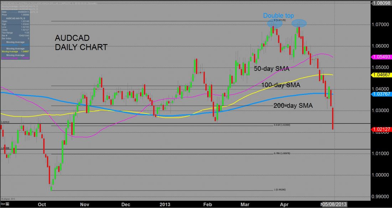Select the pink 1.05493 moving average price tag
This screenshot has width=392, height=208.
pyautogui.click(x=382, y=57)
